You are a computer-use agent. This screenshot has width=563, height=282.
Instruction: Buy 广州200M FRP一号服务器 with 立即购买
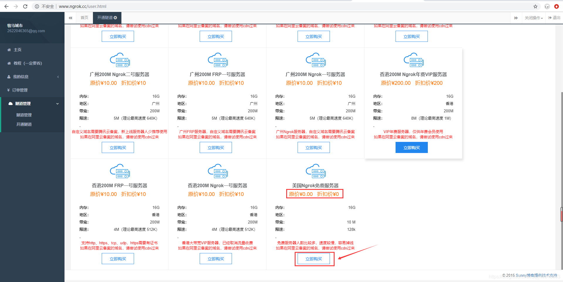[216, 147]
